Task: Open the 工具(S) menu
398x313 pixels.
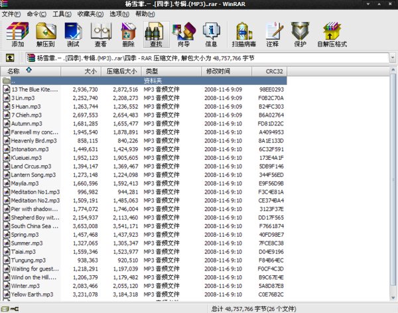Action: (62, 14)
